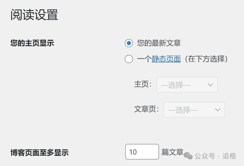The height and width of the screenshot is (166, 244).
Task: Click the chevron arrow in 主页 dropdown
Action: point(210,85)
